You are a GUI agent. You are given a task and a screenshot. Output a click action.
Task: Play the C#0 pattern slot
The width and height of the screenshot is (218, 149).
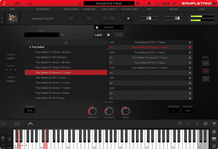[190, 42]
